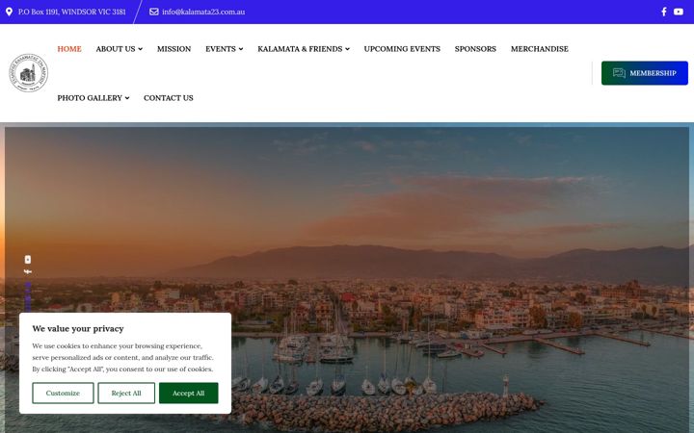The image size is (694, 433).
Task: Expand the Events dropdown menu
Action: [x=224, y=49]
